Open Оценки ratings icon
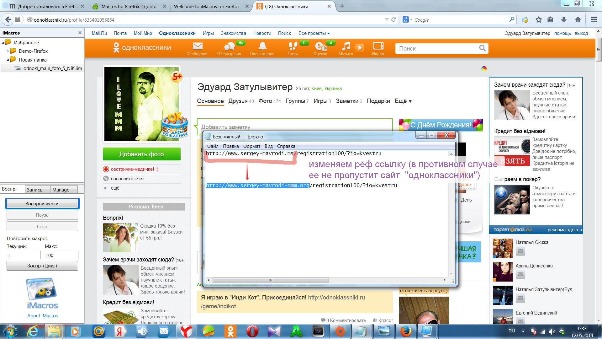This screenshot has height=339, width=602. point(320,49)
